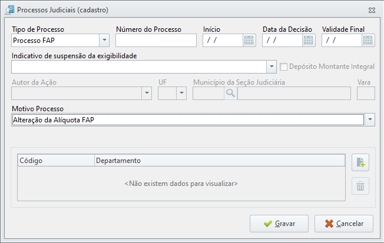Close the Processos Judiciais window
This screenshot has height=243, width=384.
[372, 10]
